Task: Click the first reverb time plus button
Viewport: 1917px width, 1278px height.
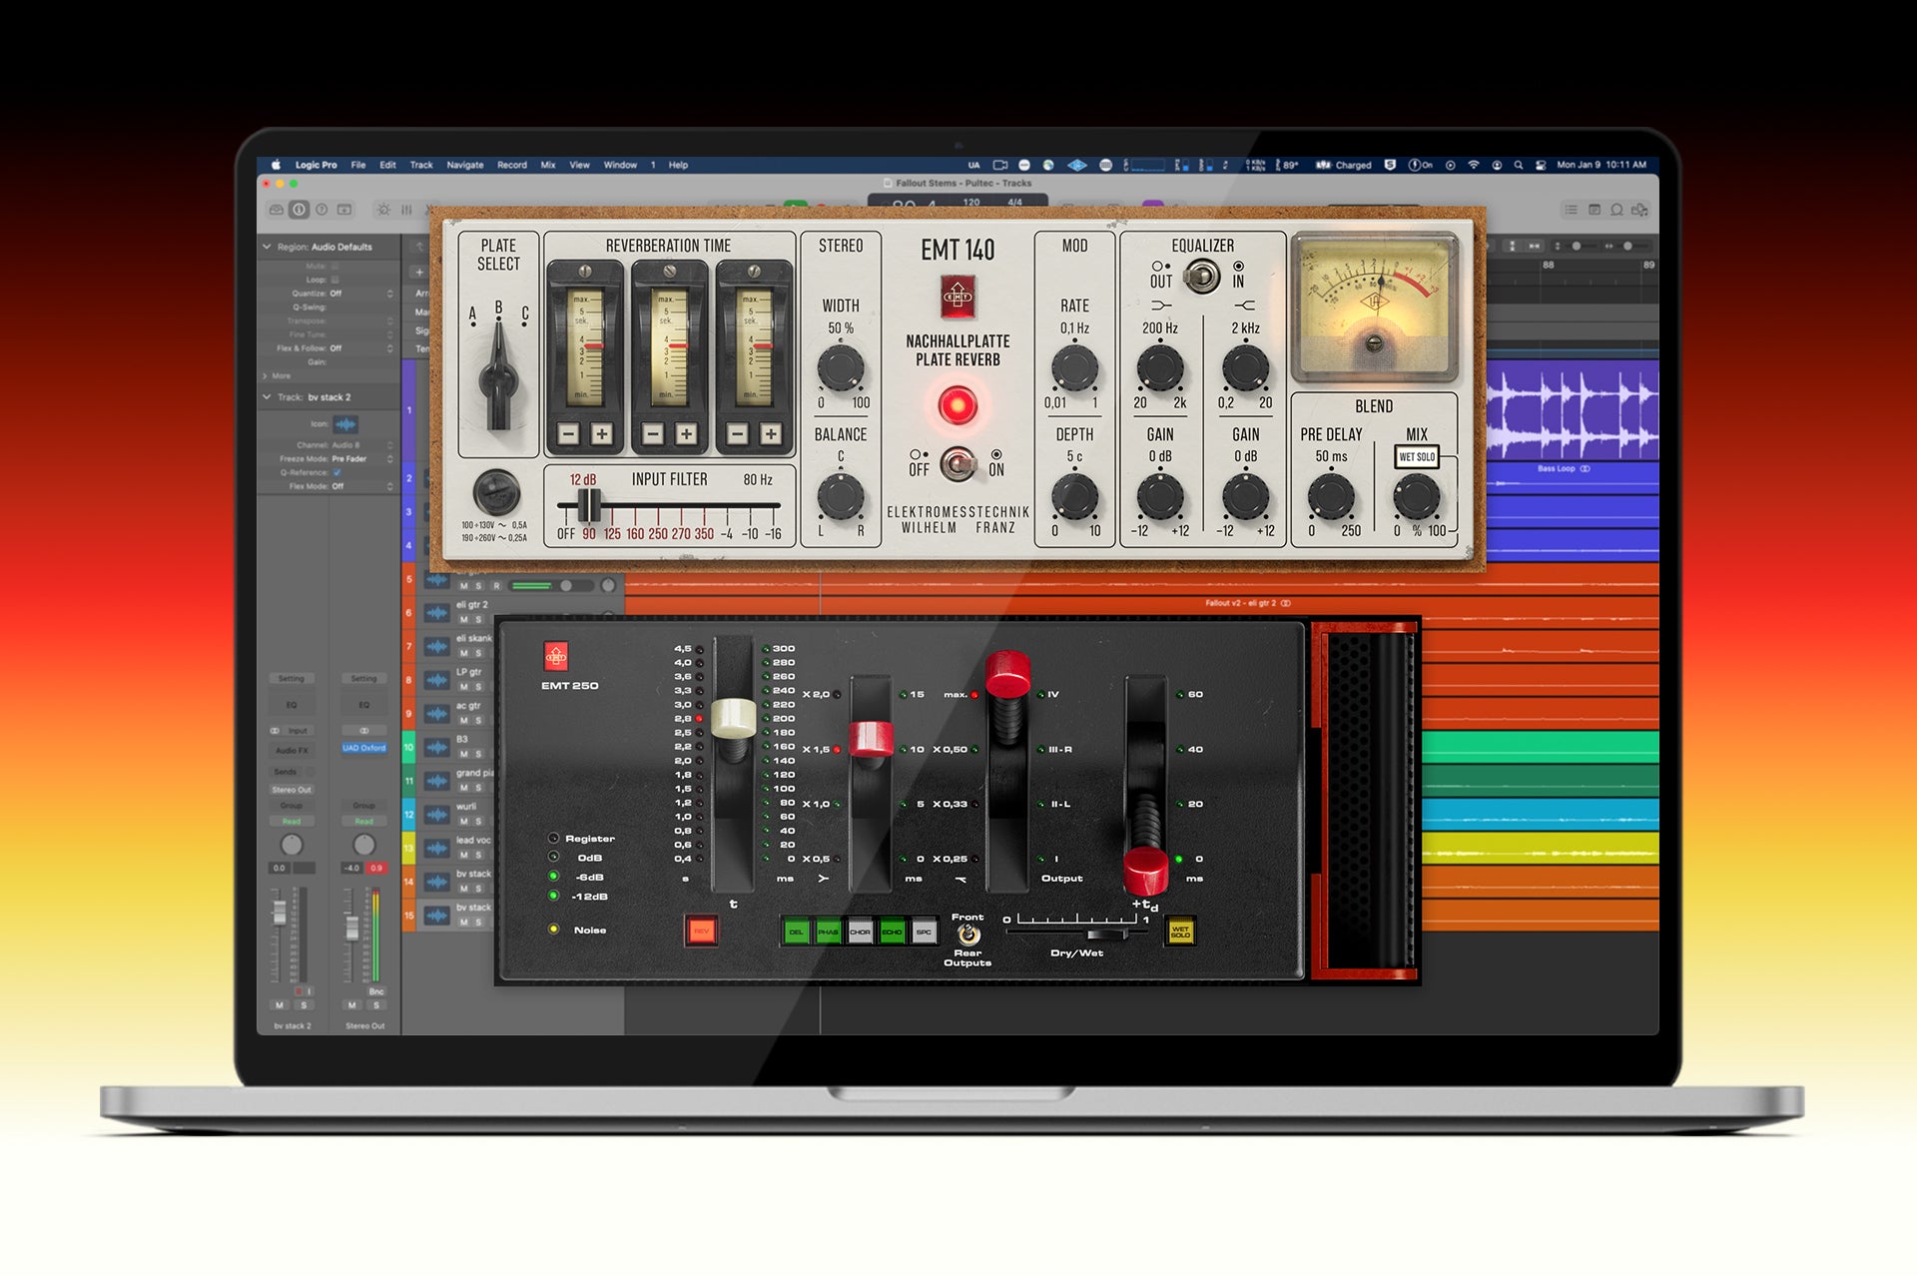Action: click(x=602, y=434)
